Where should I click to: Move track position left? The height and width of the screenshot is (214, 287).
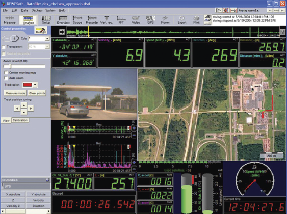click(x=17, y=109)
